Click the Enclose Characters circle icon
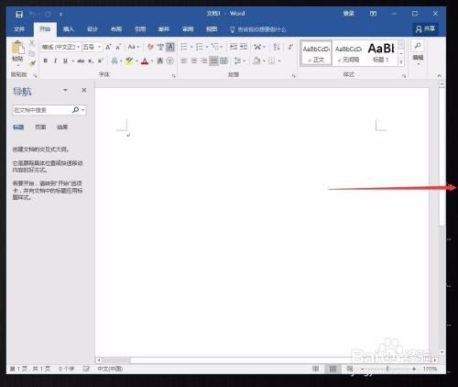The width and height of the screenshot is (458, 387). point(170,61)
